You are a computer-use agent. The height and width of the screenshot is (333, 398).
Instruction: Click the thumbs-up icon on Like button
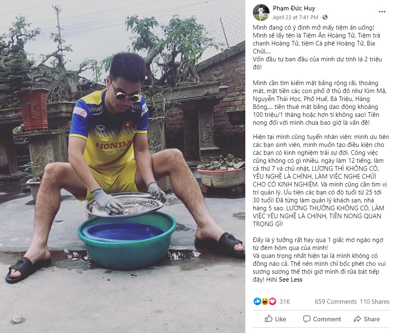coord(269,319)
